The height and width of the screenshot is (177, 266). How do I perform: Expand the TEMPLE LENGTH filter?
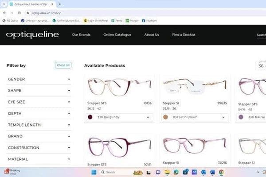coord(39,125)
